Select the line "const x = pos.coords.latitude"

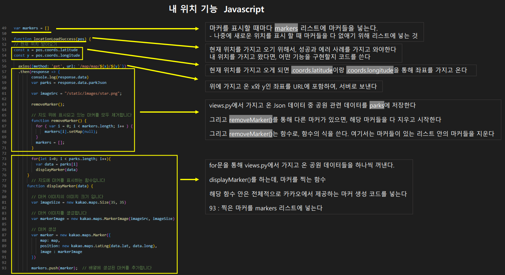pos(46,50)
